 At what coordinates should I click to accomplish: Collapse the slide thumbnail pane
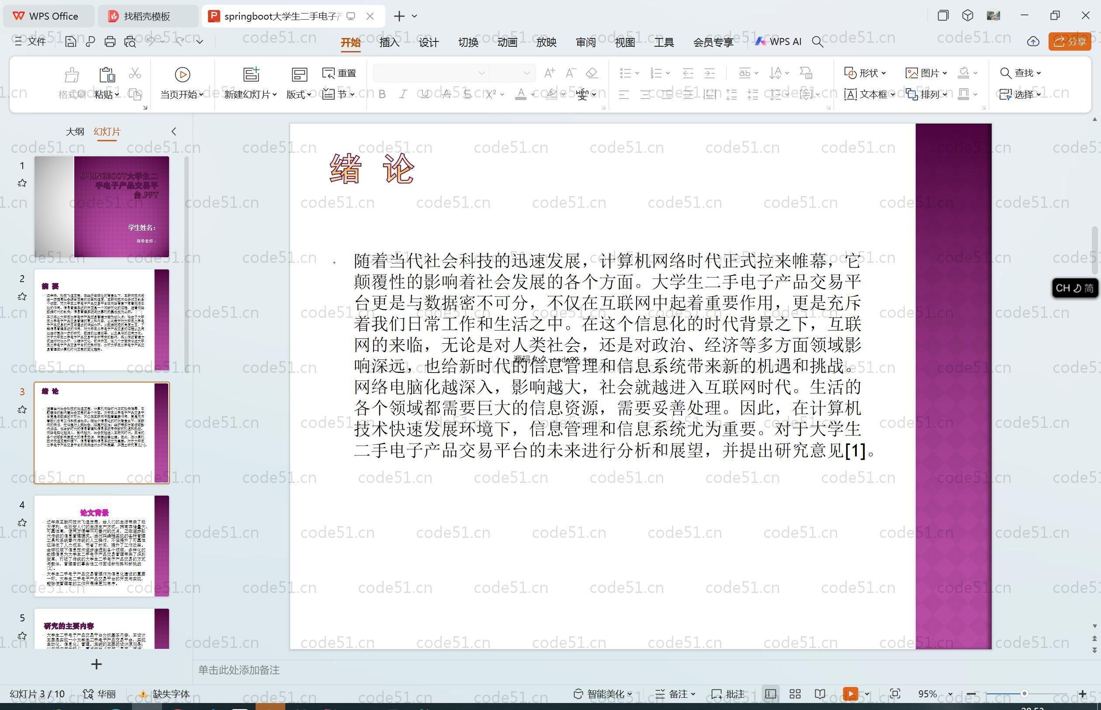[x=174, y=131]
